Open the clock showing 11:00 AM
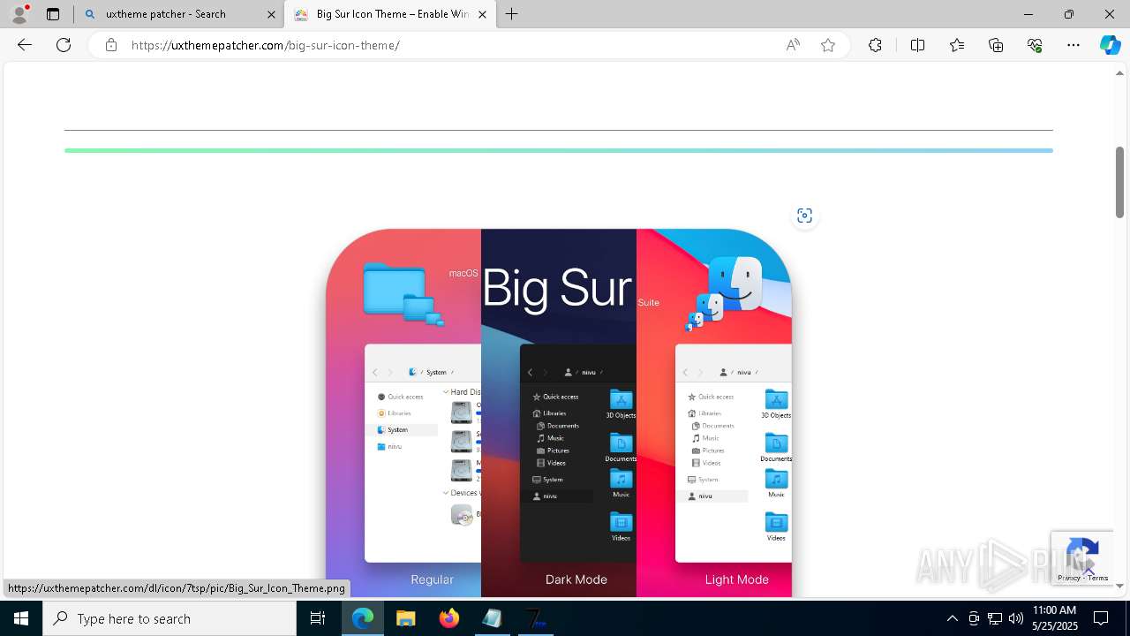 (x=1054, y=618)
